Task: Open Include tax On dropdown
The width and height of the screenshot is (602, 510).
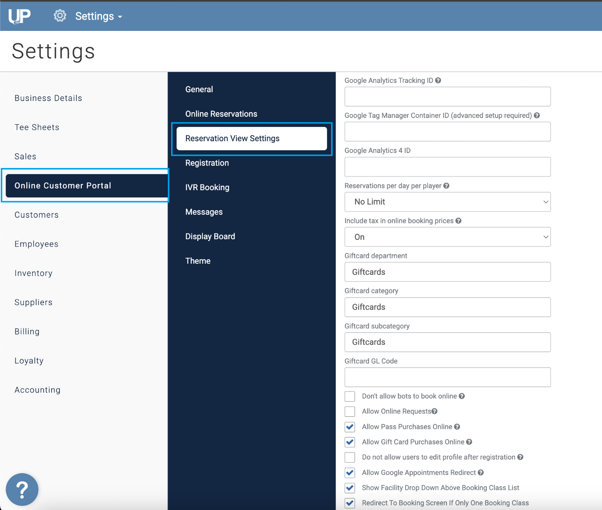Action: tap(448, 237)
